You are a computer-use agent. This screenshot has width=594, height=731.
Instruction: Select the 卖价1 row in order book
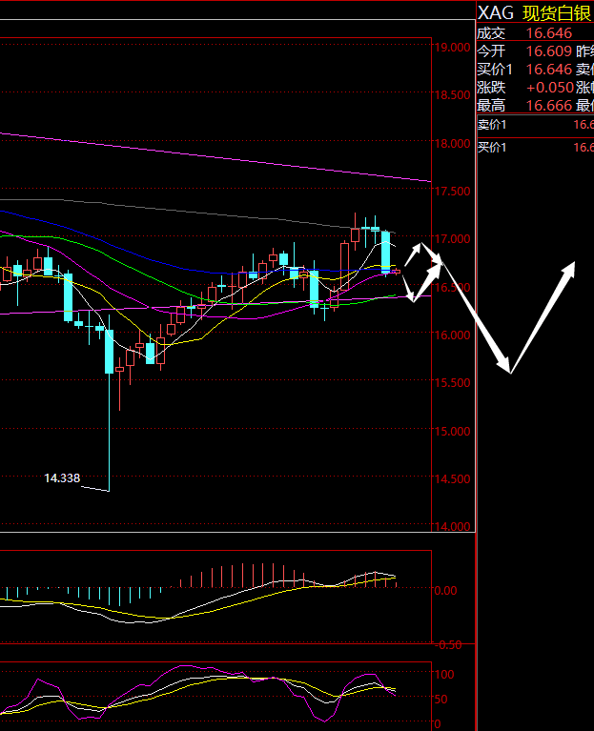534,125
